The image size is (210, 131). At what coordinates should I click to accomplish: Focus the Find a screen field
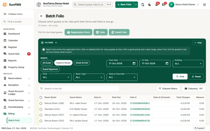17,22
